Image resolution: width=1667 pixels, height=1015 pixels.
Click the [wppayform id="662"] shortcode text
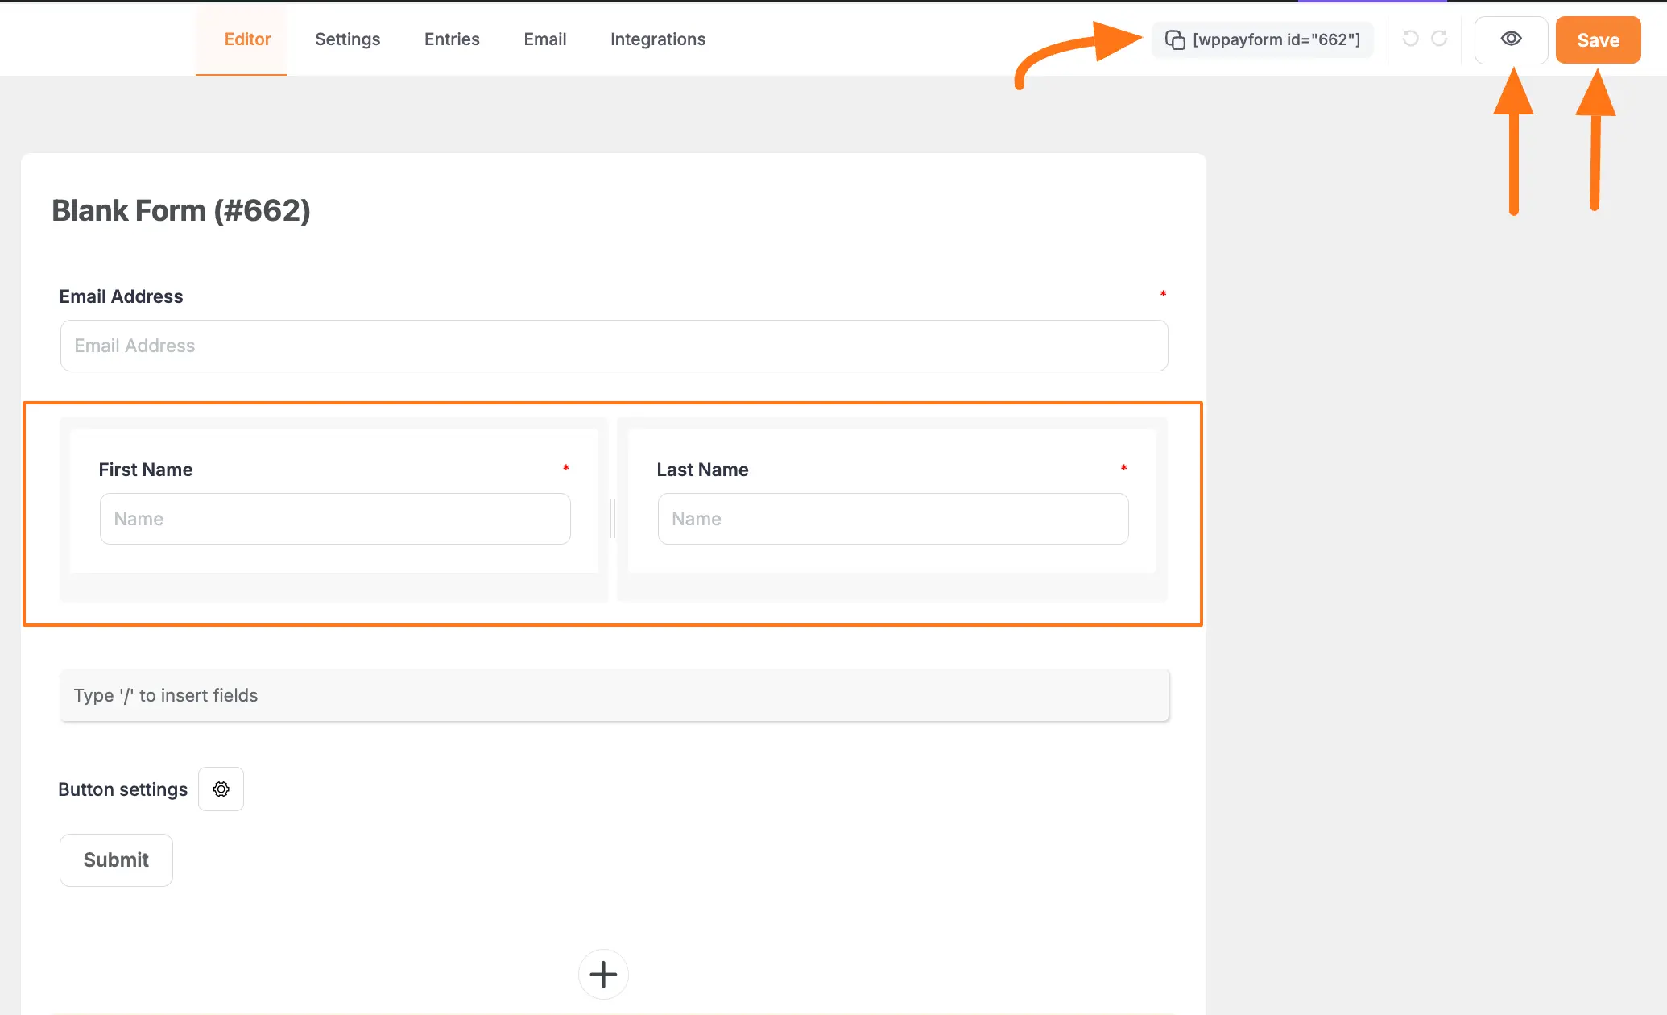pos(1276,39)
